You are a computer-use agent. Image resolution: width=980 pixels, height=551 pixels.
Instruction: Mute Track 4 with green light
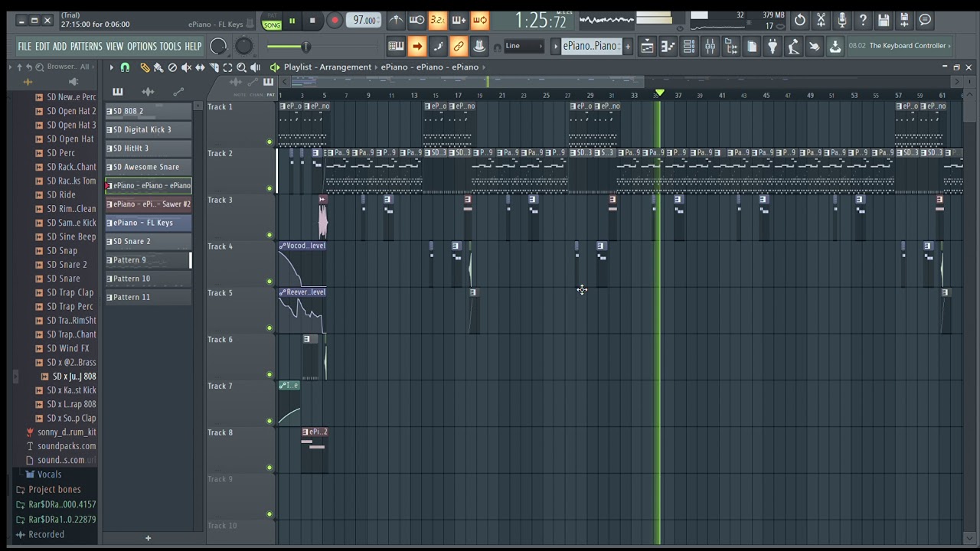point(269,282)
